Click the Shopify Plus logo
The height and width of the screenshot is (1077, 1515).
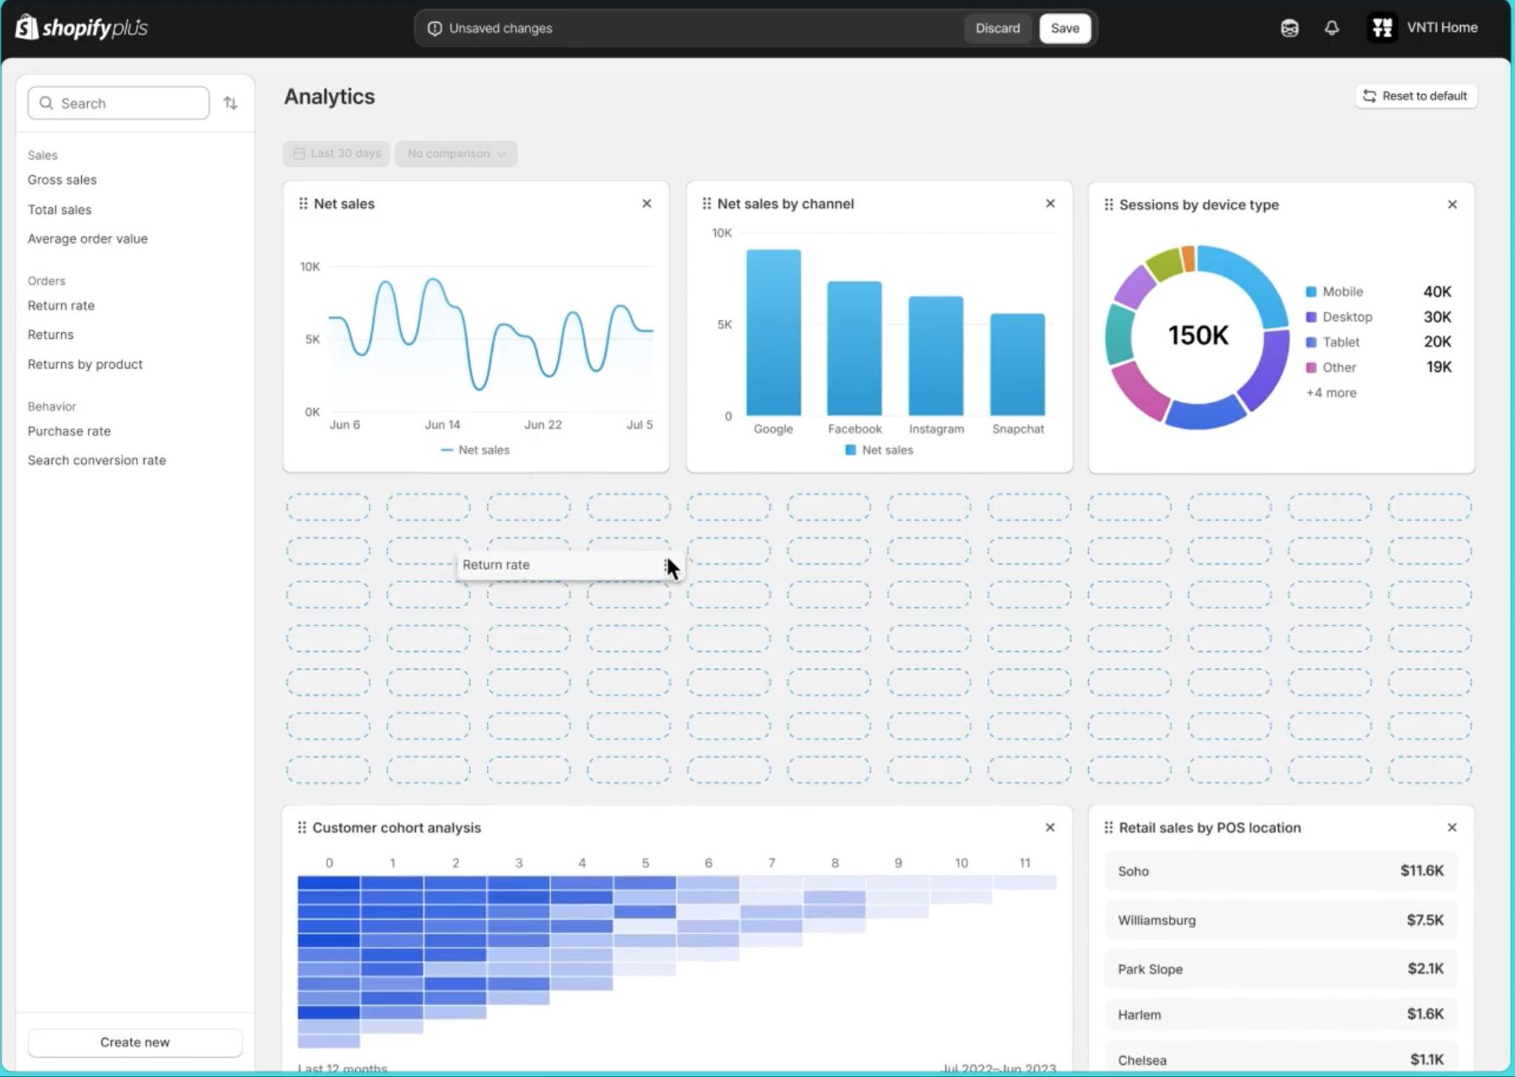tap(82, 28)
